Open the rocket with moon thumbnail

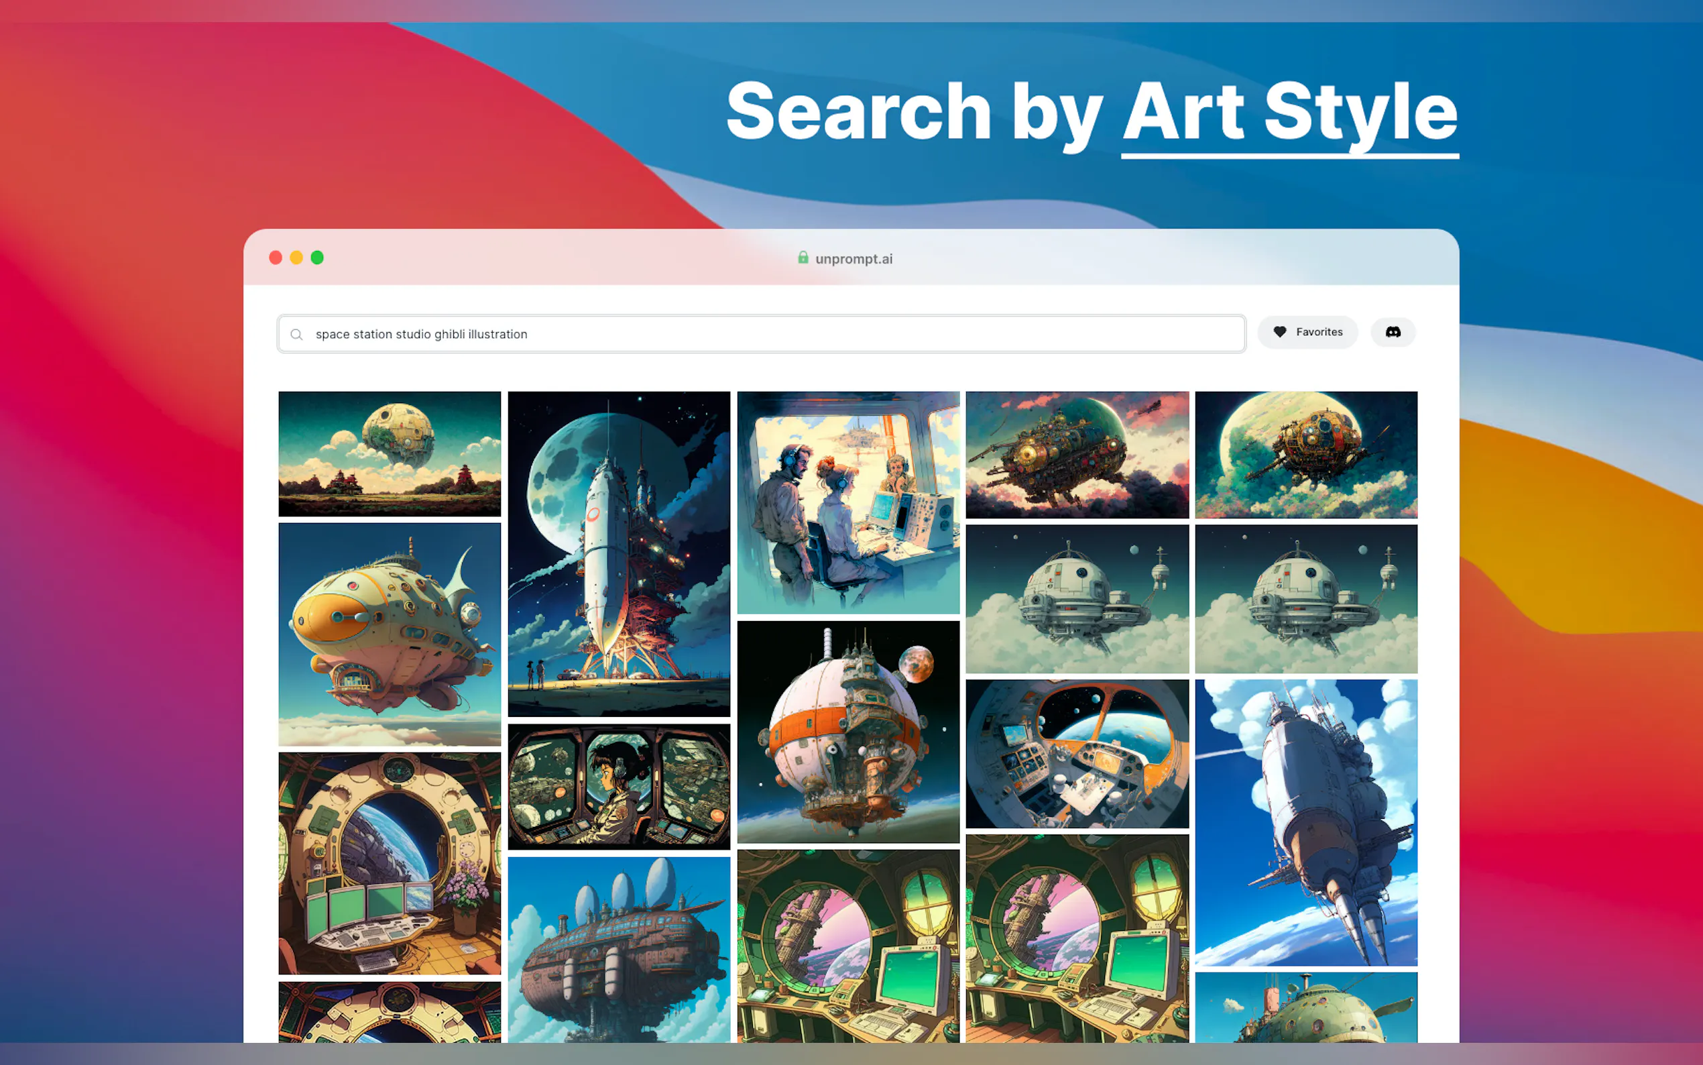click(619, 554)
